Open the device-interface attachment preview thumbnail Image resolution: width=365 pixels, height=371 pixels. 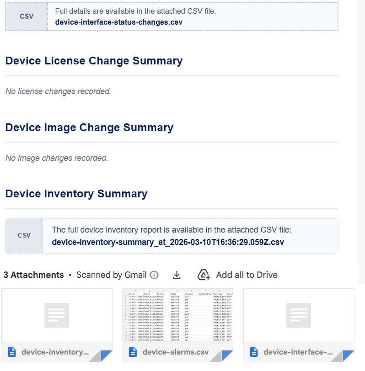click(299, 315)
